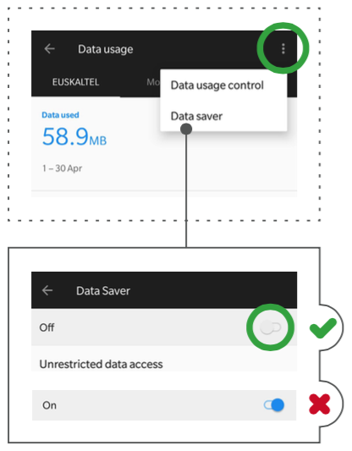Click the Data Saver header title

(x=103, y=291)
